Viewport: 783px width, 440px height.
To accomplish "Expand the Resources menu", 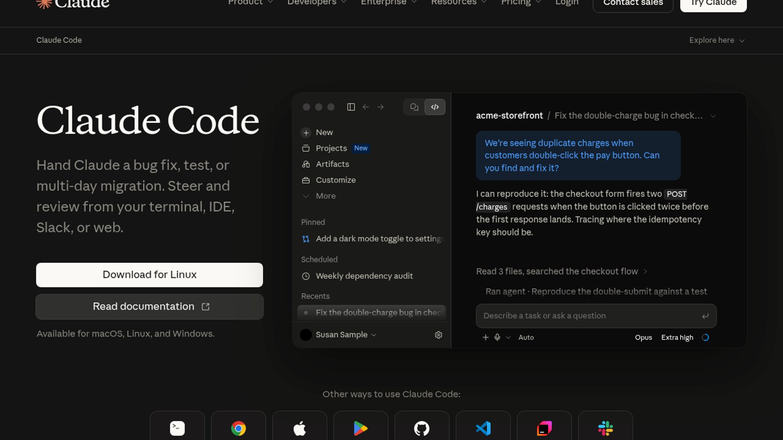I will click(459, 2).
